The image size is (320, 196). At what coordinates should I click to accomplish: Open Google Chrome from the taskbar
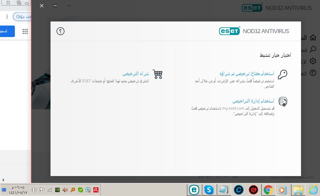pyautogui.click(x=268, y=190)
